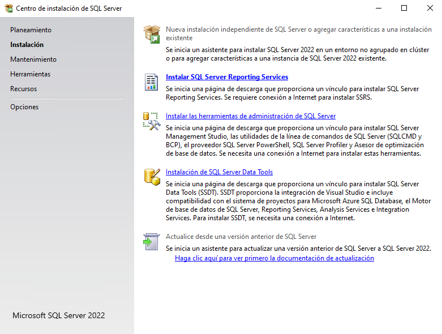The width and height of the screenshot is (442, 334).
Task: Launch Actualice desde una versión anterior wizard
Action: (x=241, y=237)
